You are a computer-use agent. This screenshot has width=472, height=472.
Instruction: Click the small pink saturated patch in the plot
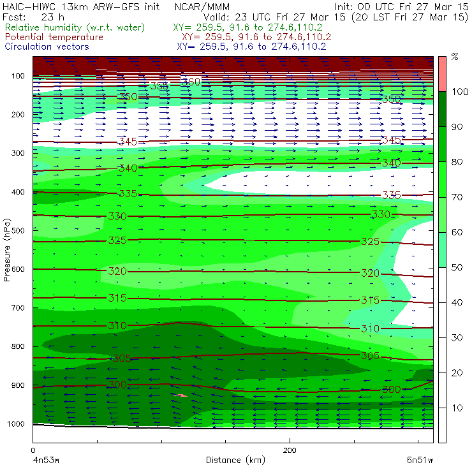pyautogui.click(x=180, y=395)
